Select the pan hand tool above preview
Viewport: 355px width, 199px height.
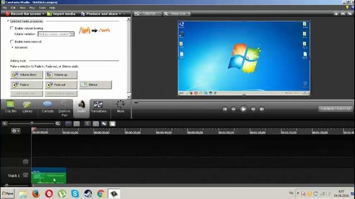click(336, 14)
